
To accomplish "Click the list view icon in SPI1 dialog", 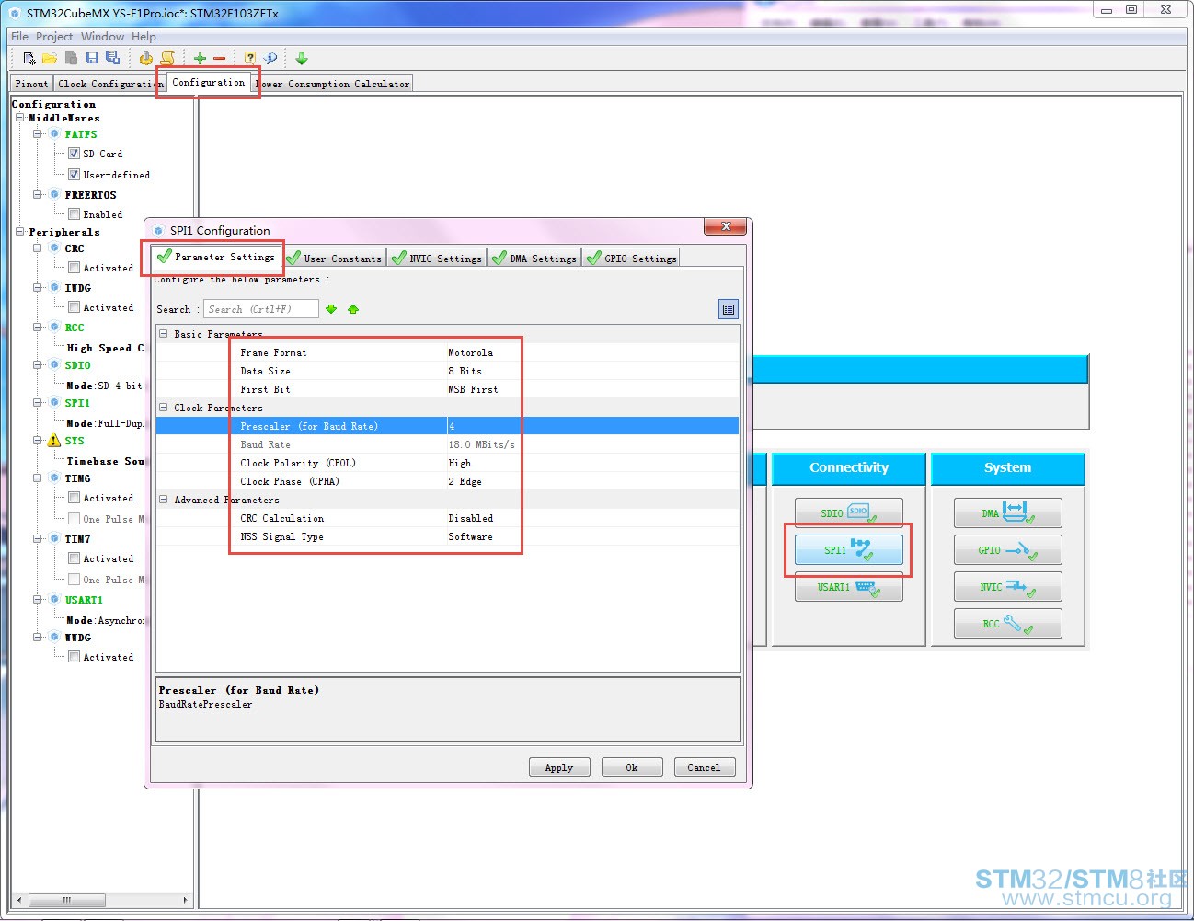I will click(729, 309).
